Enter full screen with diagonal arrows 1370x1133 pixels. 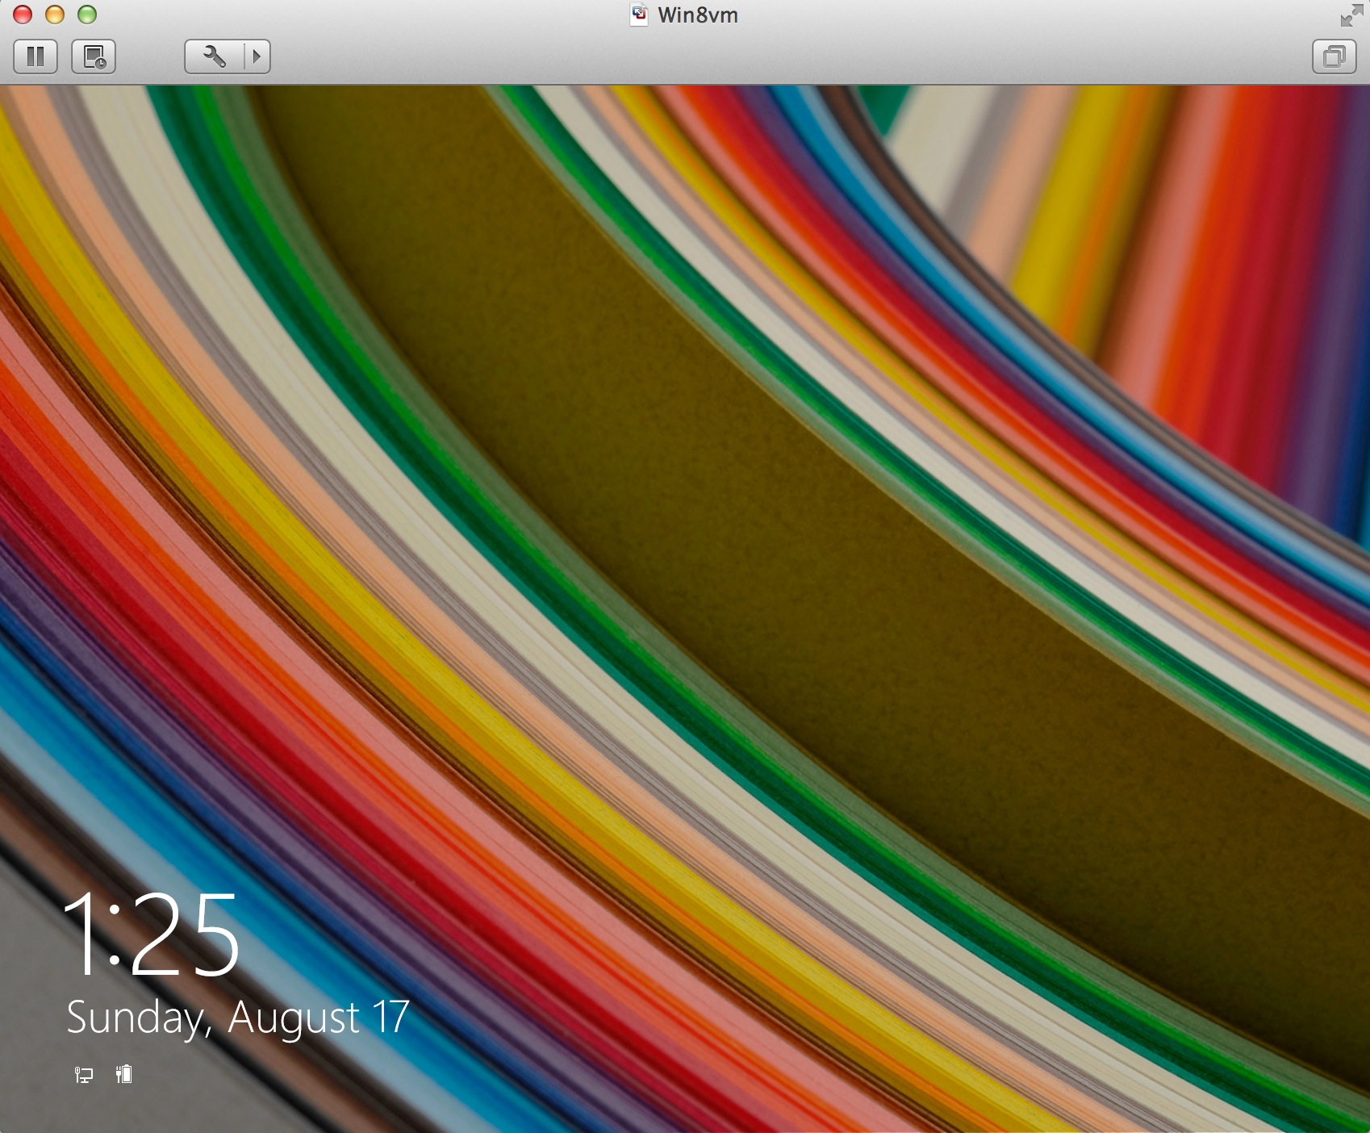(1351, 15)
